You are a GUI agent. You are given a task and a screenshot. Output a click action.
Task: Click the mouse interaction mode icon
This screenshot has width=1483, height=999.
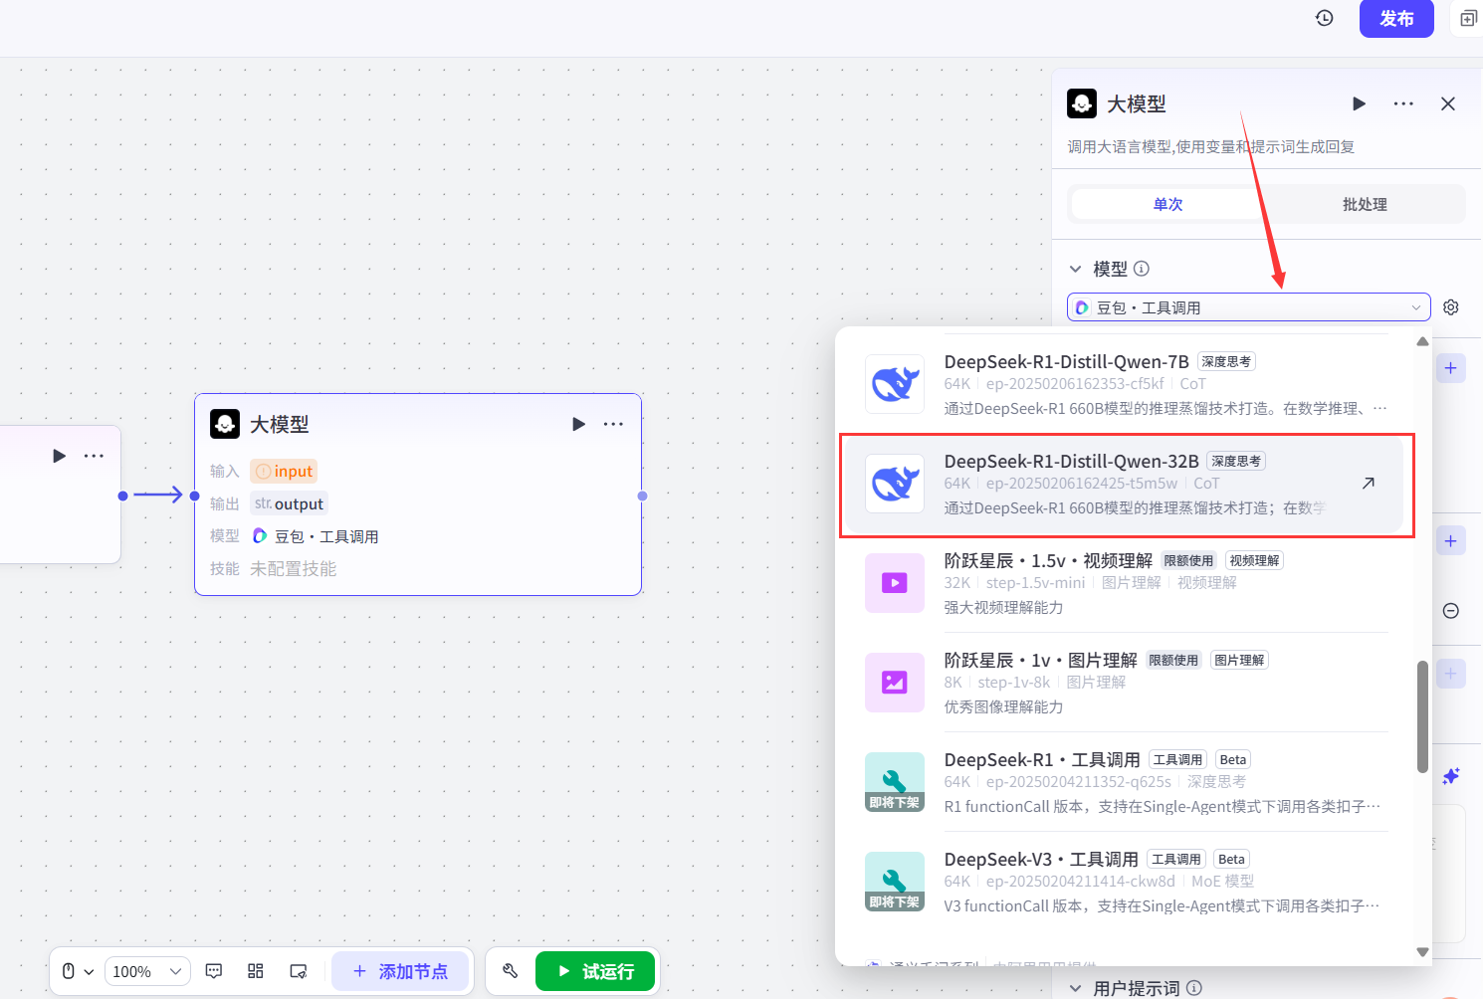click(69, 971)
